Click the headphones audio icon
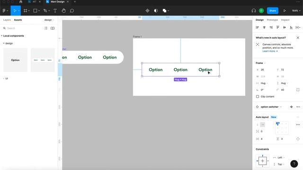The height and width of the screenshot is (170, 303). coord(254,11)
